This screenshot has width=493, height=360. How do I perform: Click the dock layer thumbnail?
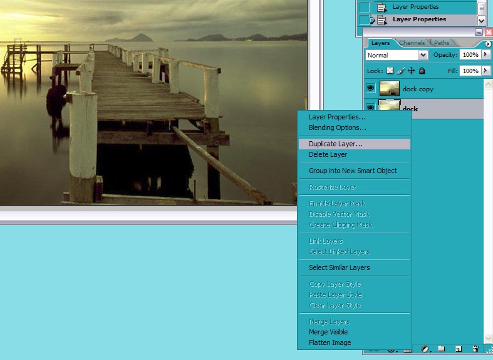(390, 106)
